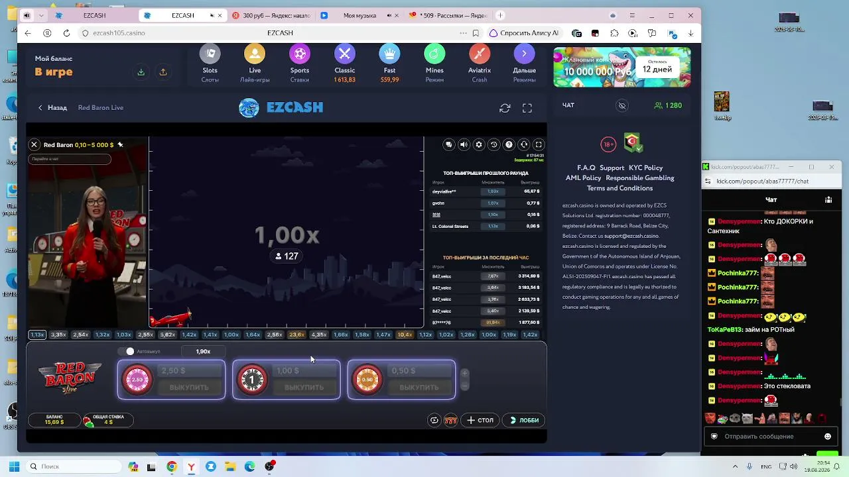Open the Windows Start menu

point(14,466)
